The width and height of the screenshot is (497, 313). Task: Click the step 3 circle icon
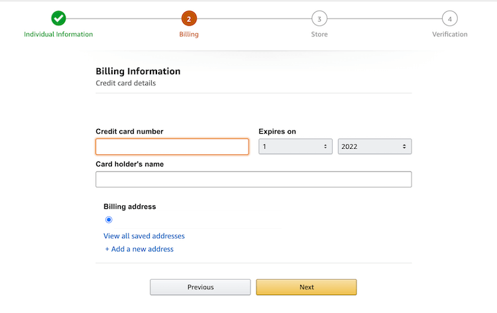[319, 19]
